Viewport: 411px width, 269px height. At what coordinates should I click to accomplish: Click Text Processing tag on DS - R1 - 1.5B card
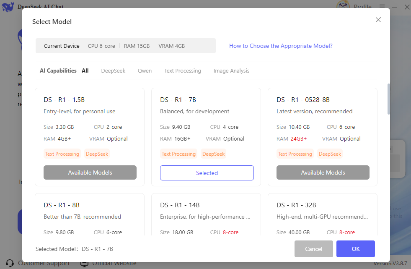pyautogui.click(x=62, y=154)
